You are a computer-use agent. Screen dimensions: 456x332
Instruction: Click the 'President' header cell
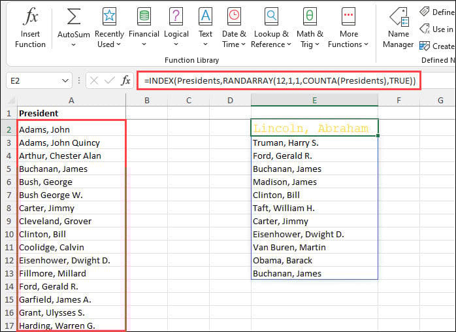coord(72,113)
